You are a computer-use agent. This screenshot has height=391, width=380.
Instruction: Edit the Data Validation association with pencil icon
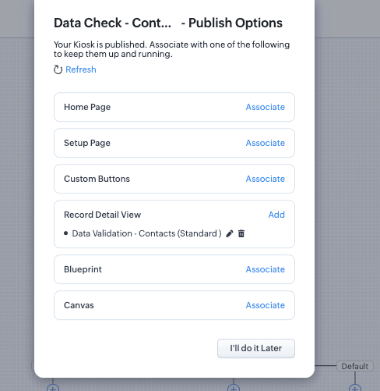point(230,233)
